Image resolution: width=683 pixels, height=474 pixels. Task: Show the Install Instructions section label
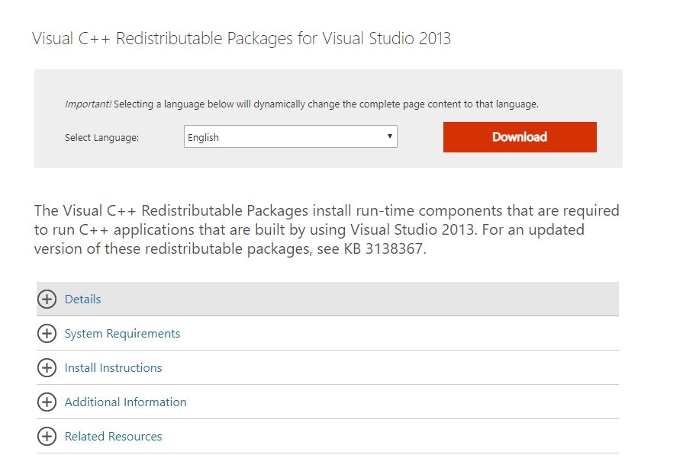coord(113,368)
